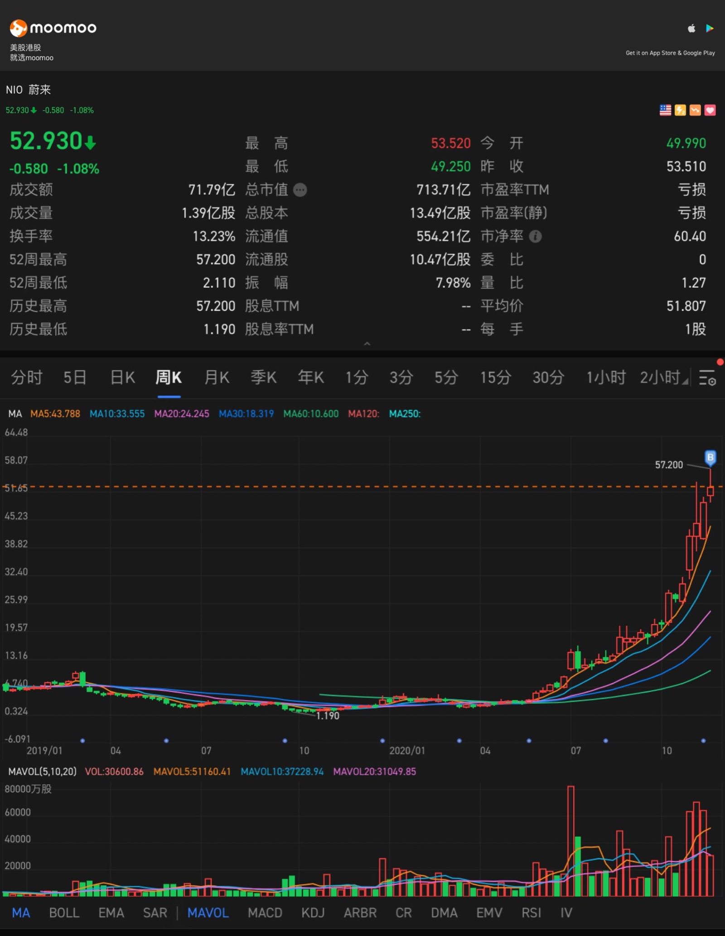Toggle the BOLL indicator
The width and height of the screenshot is (725, 936).
click(64, 912)
